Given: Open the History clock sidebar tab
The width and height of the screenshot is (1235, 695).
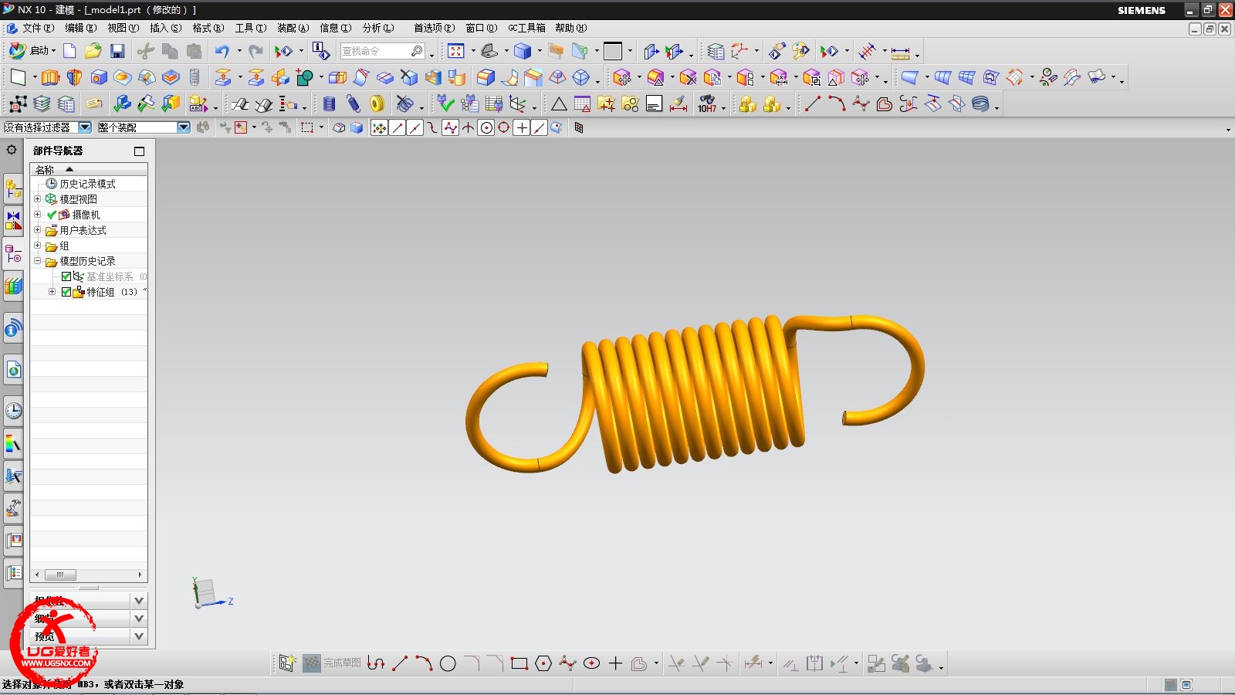Looking at the screenshot, I should click(13, 411).
